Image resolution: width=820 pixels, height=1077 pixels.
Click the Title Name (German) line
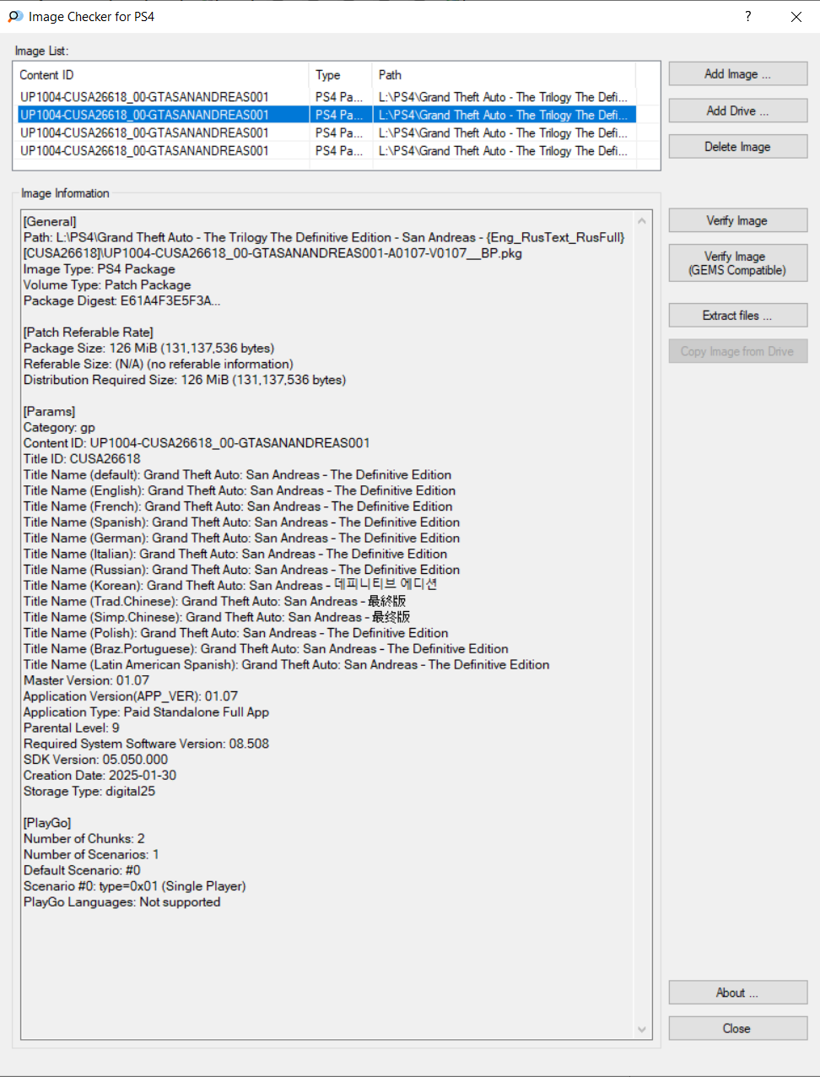click(241, 538)
